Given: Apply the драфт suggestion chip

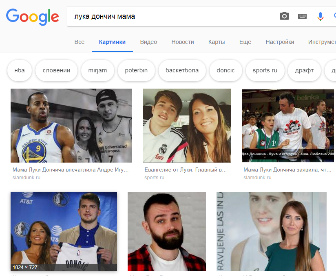Looking at the screenshot, I should click(304, 70).
